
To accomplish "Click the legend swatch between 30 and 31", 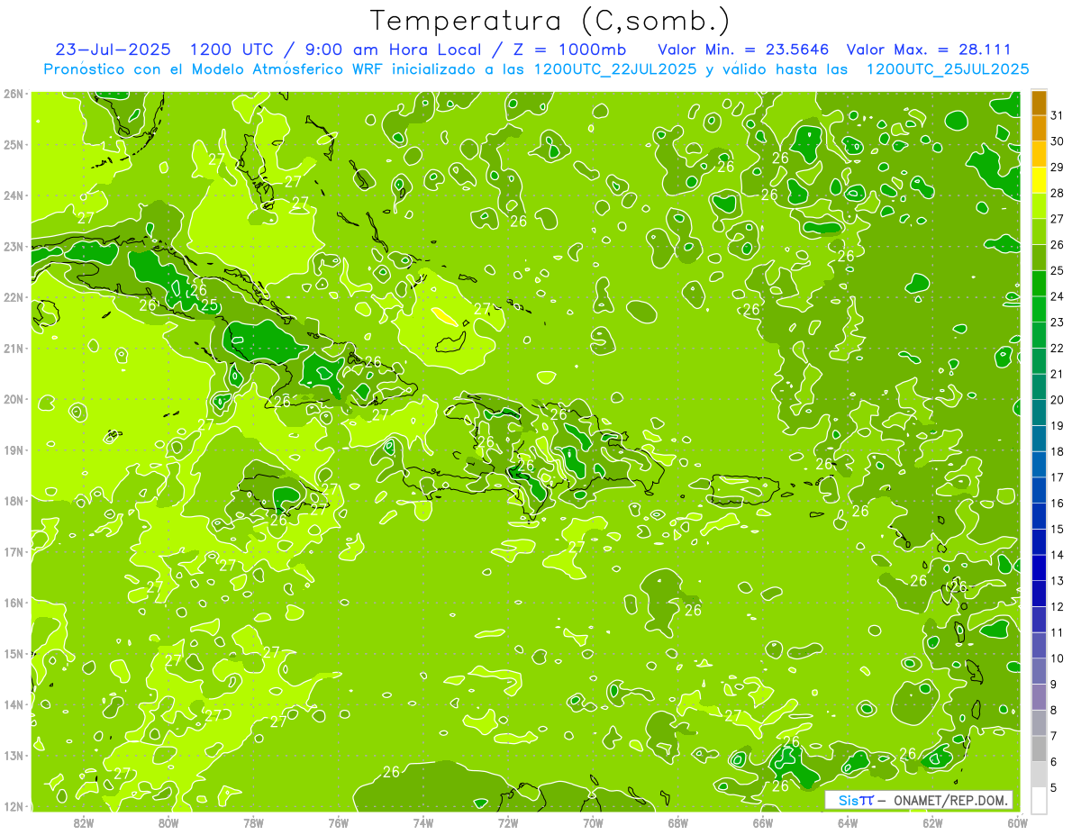I will (x=1039, y=129).
